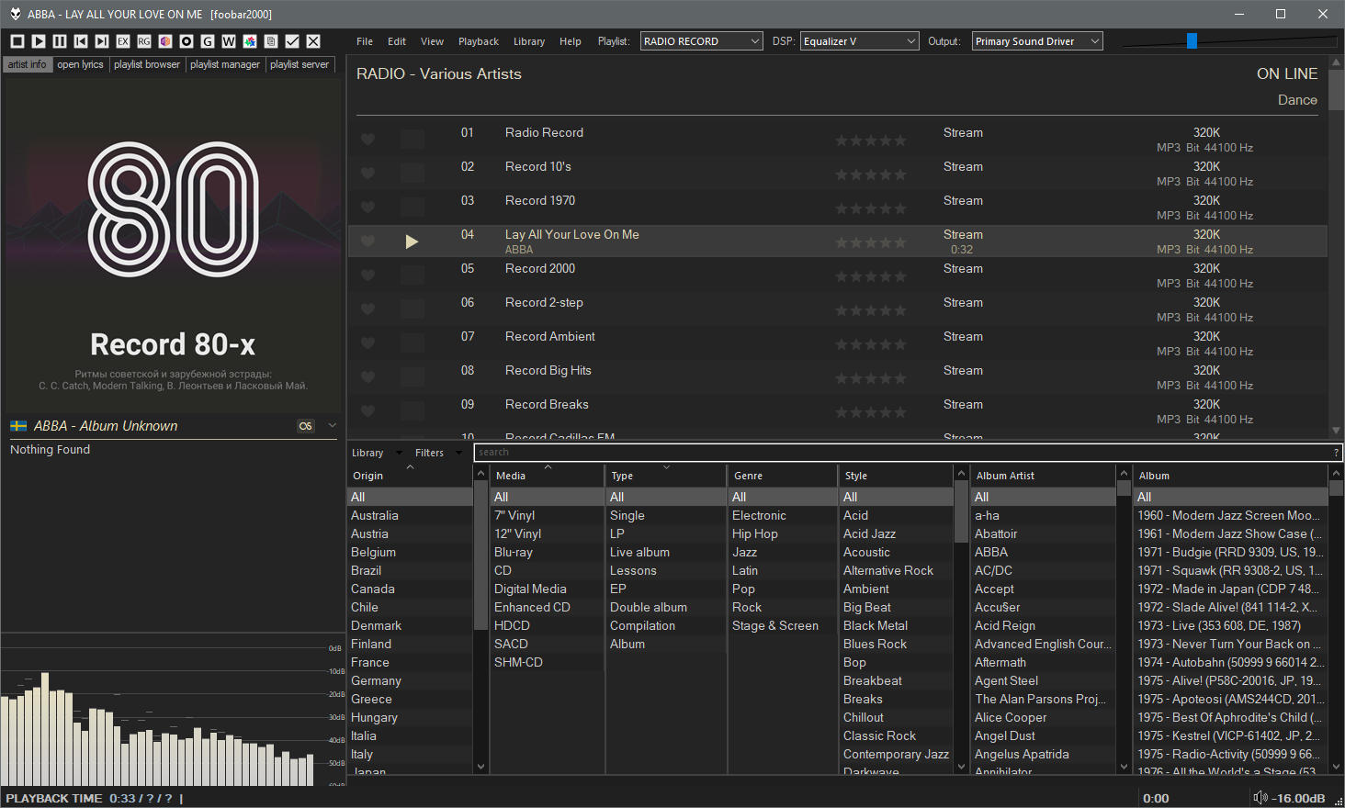1345x808 pixels.
Task: Toggle favorite heart on Record 2000
Action: [x=367, y=275]
